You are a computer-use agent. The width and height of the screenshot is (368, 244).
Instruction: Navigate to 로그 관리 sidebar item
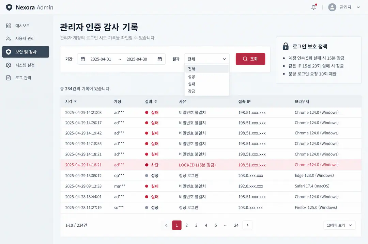tap(26, 78)
